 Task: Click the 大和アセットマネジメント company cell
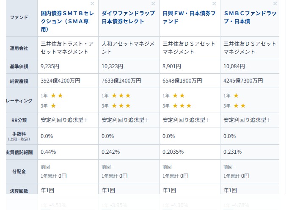(128, 48)
